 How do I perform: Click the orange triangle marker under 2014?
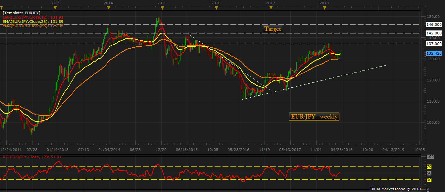[108, 8]
